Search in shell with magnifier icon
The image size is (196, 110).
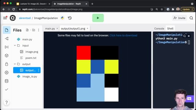click(184, 36)
